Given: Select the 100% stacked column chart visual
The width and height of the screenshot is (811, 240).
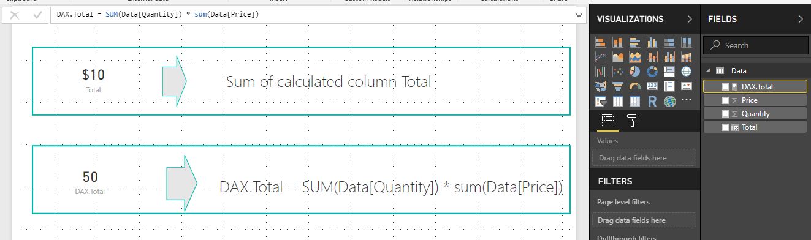Looking at the screenshot, I should click(x=687, y=42).
